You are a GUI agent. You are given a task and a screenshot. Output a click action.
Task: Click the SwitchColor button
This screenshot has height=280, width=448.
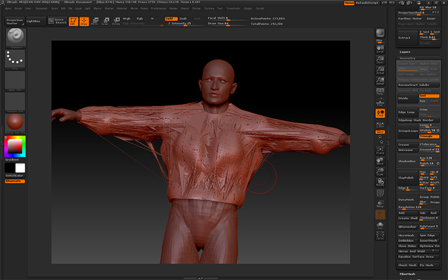pyautogui.click(x=15, y=176)
